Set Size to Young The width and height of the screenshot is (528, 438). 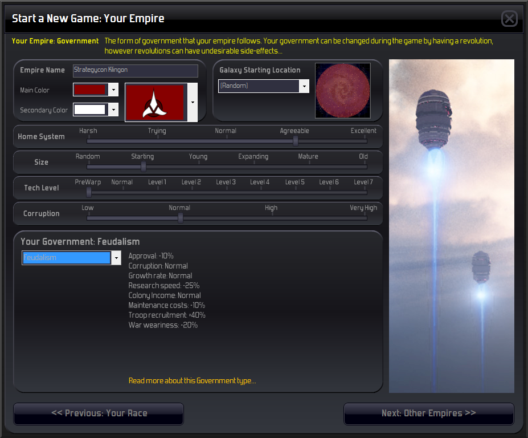[x=198, y=156]
